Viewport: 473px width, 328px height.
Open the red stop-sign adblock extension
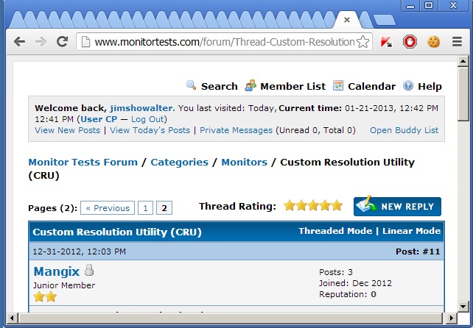point(410,42)
